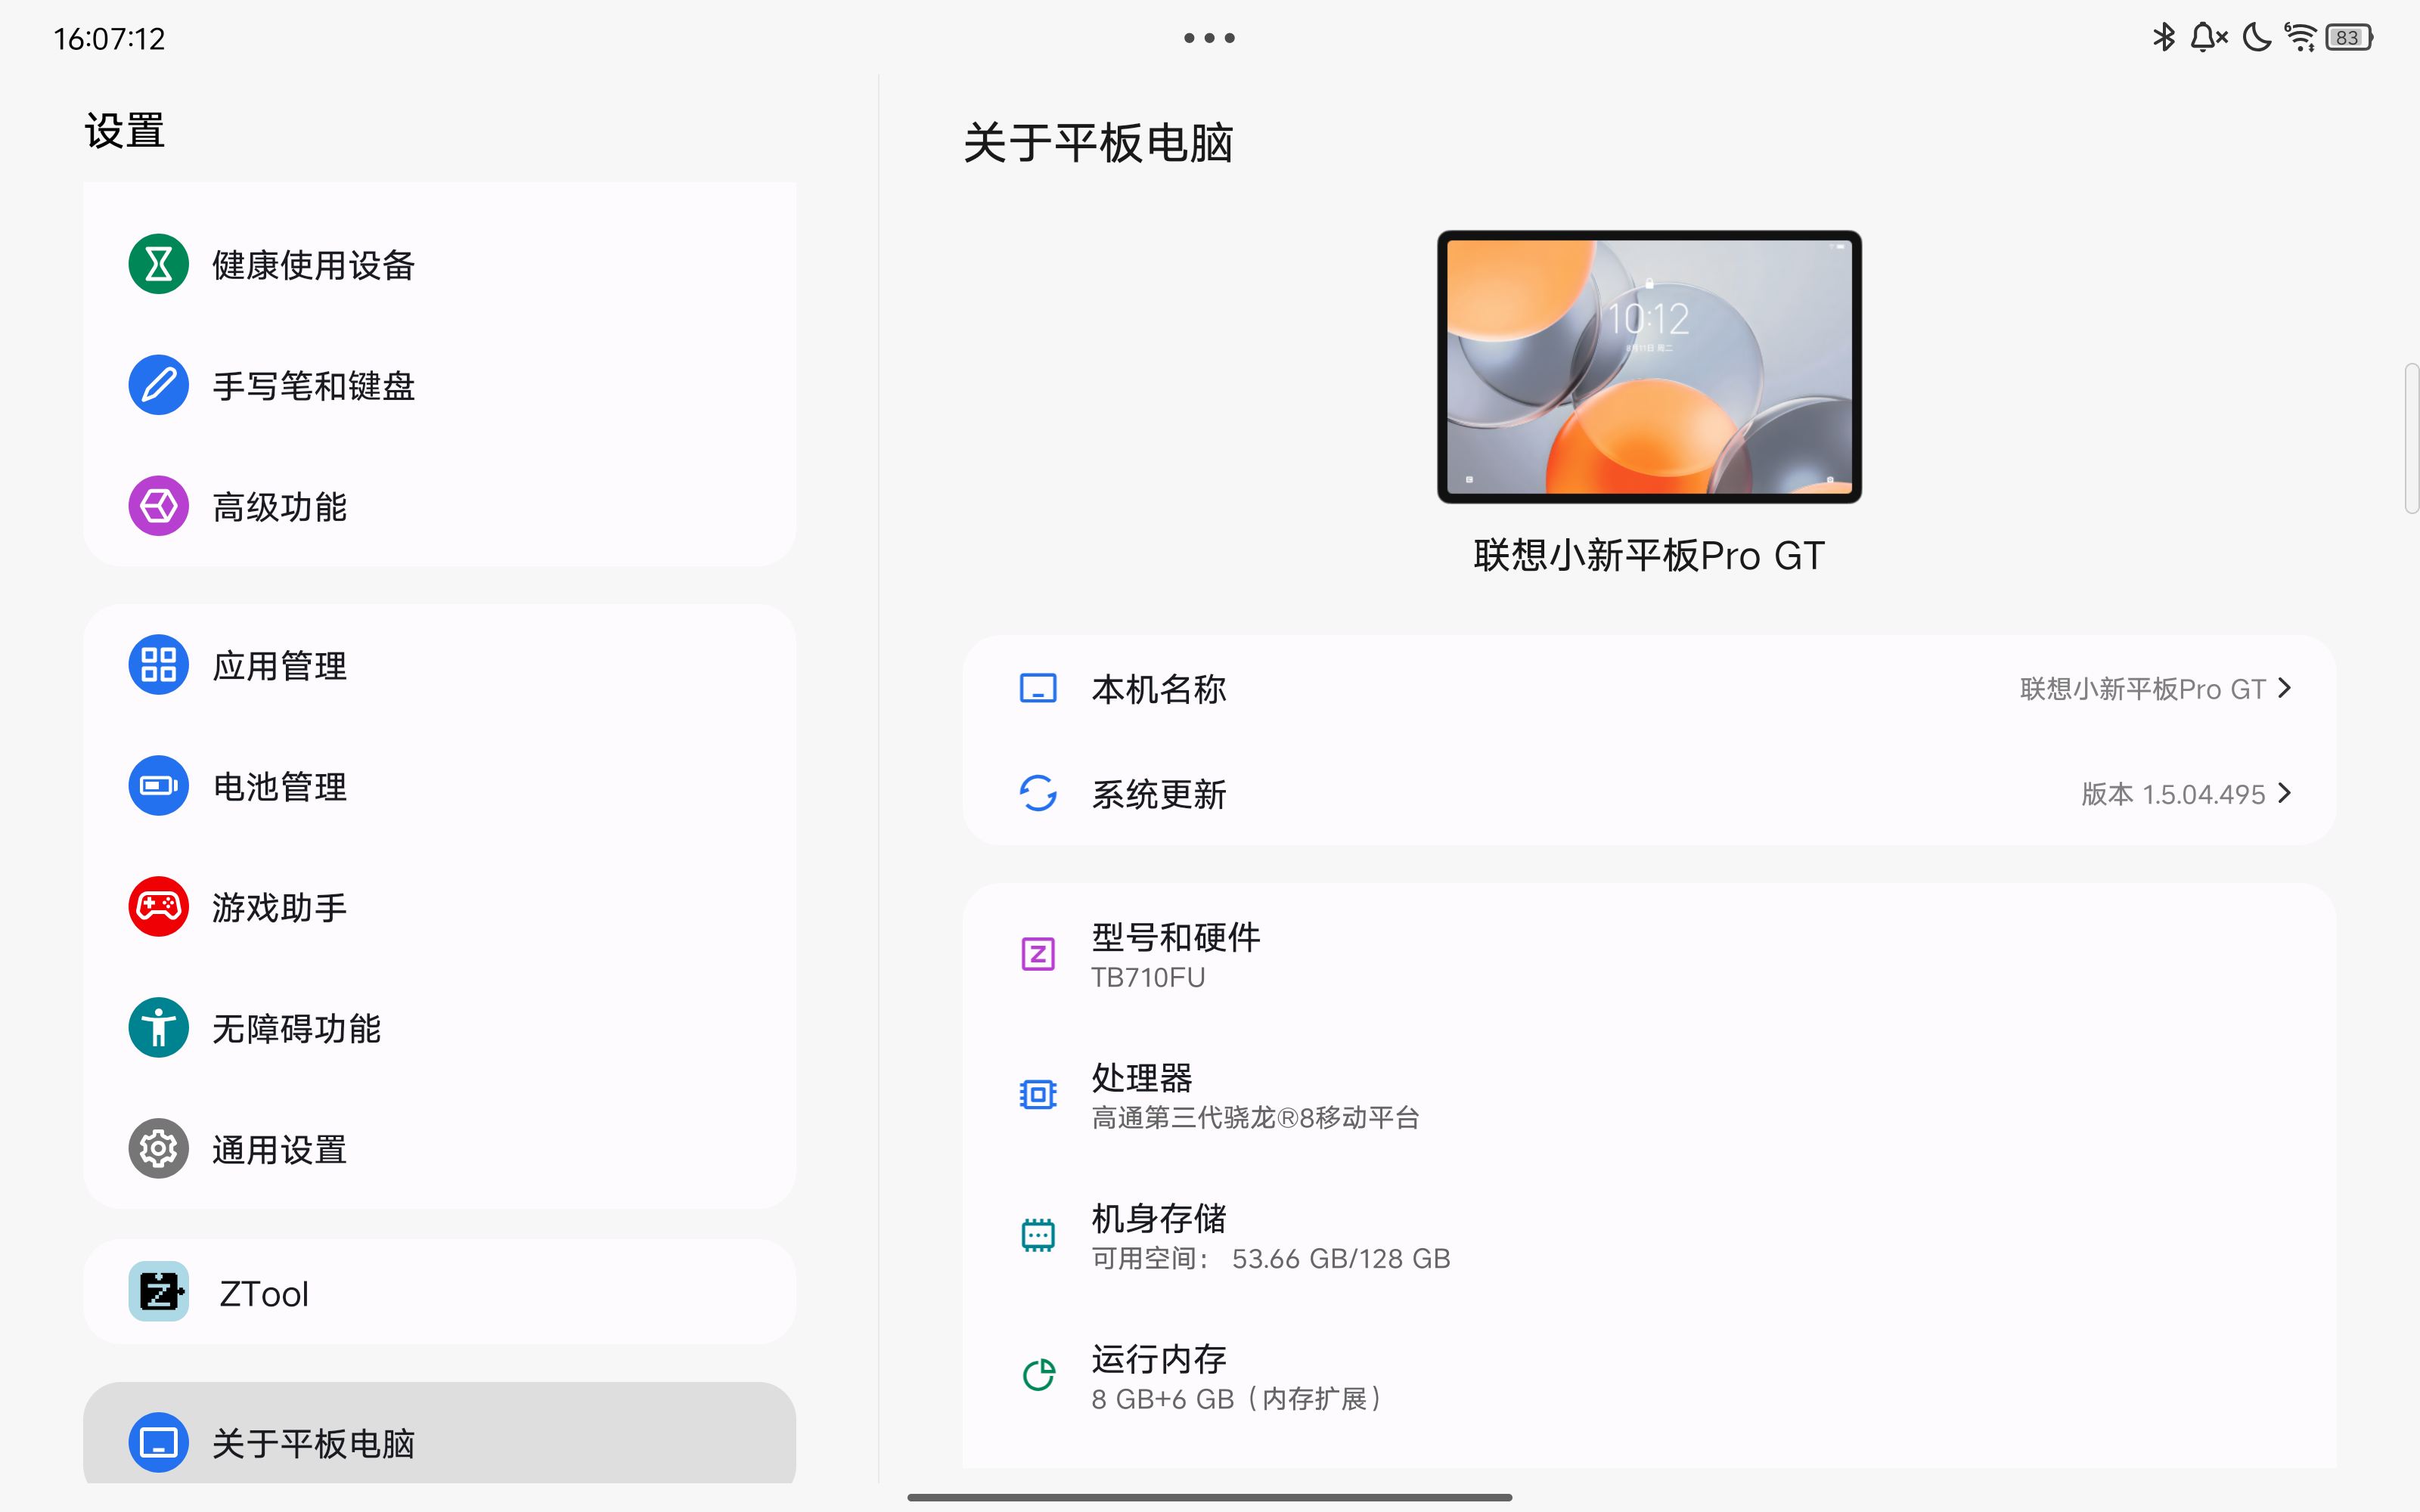Tap TB710FU model number

pos(1148,977)
